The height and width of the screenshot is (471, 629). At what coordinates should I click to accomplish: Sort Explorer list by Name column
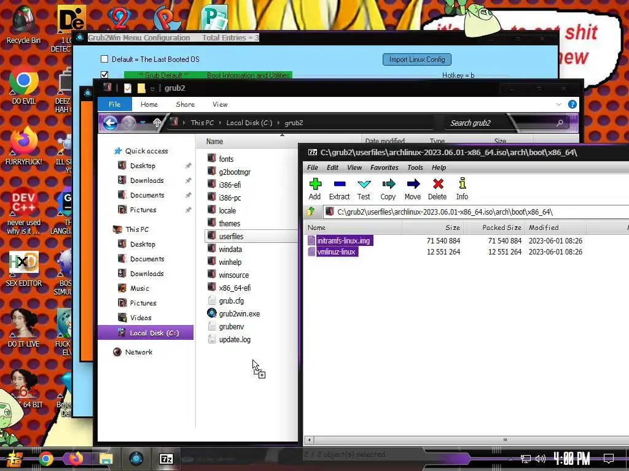[x=278, y=142]
